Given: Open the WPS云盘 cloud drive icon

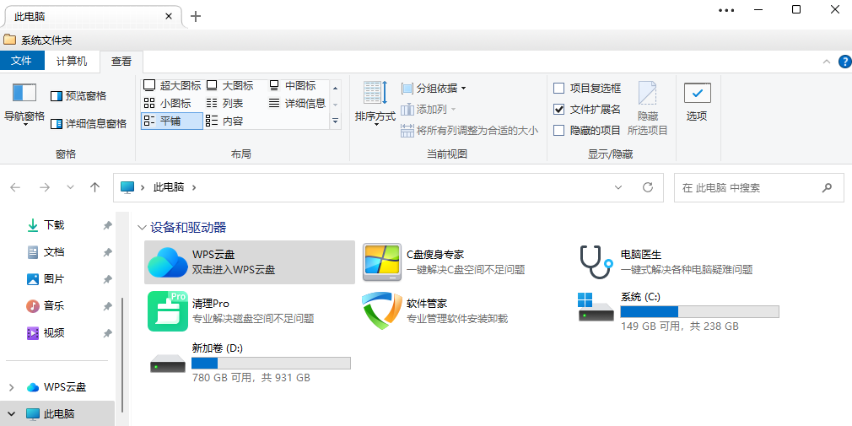Looking at the screenshot, I should click(x=168, y=262).
